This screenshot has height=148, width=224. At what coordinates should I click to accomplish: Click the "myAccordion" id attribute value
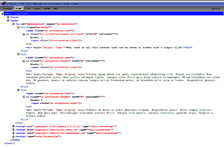(35, 24)
